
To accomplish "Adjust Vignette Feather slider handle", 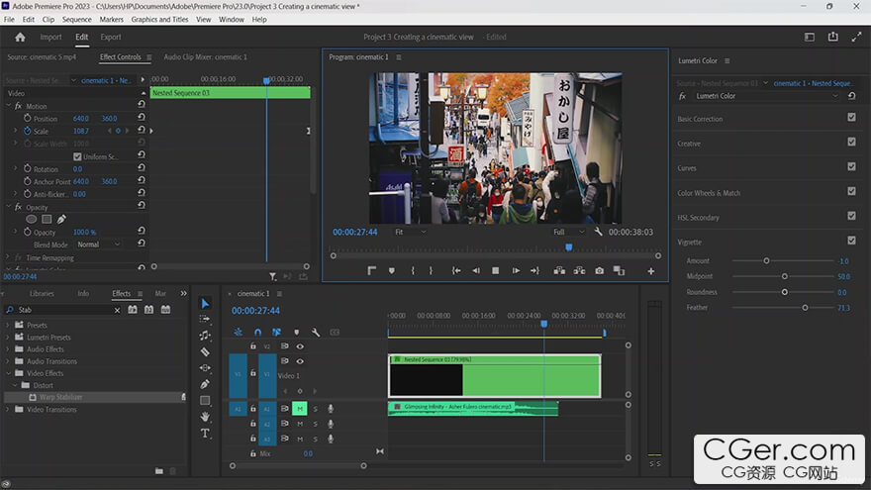I will coord(805,307).
